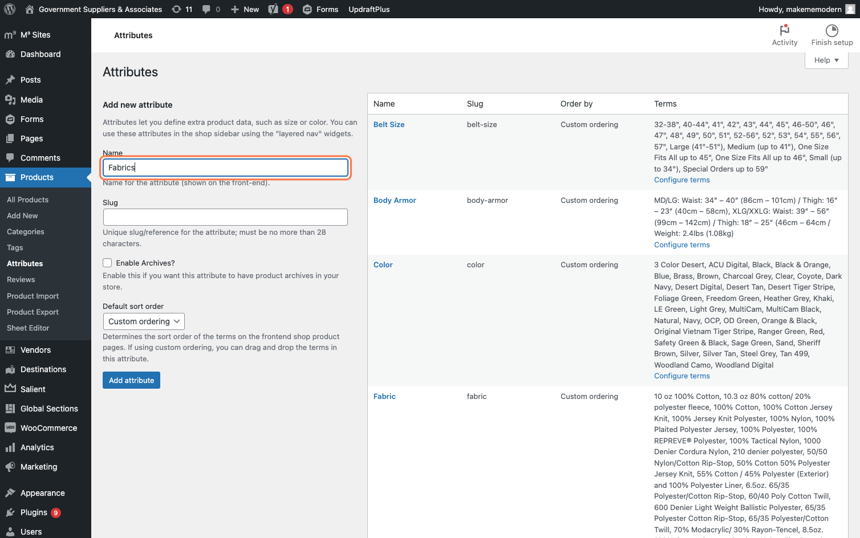Image resolution: width=860 pixels, height=538 pixels.
Task: Click the user avatar next to Howdy
Action: tap(850, 9)
